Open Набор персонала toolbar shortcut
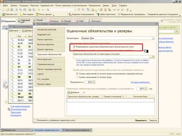The height and width of the screenshot is (136, 182). pos(106,14)
